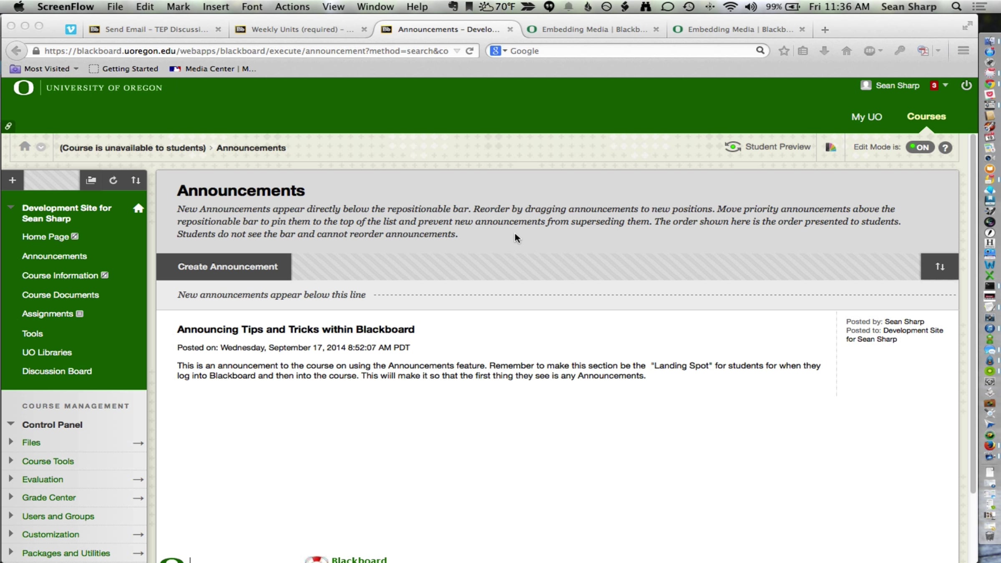This screenshot has height=563, width=1001.
Task: Open the Insert menu in menu bar
Action: 216,7
